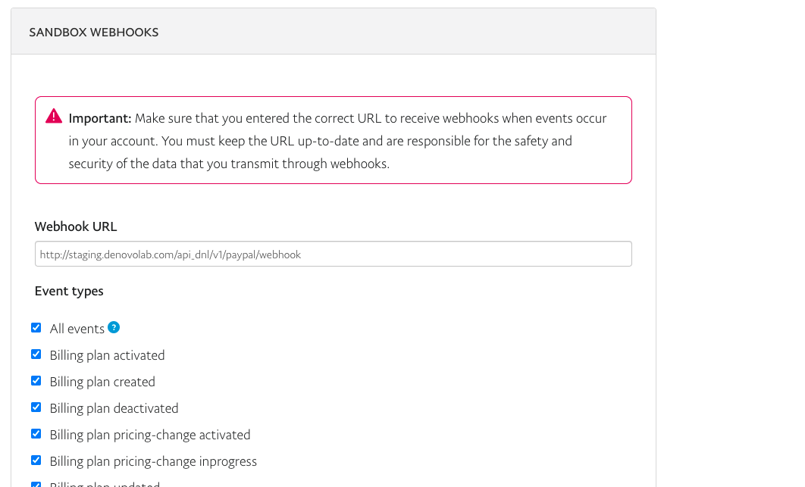Open the All events help tooltip icon

coord(114,327)
